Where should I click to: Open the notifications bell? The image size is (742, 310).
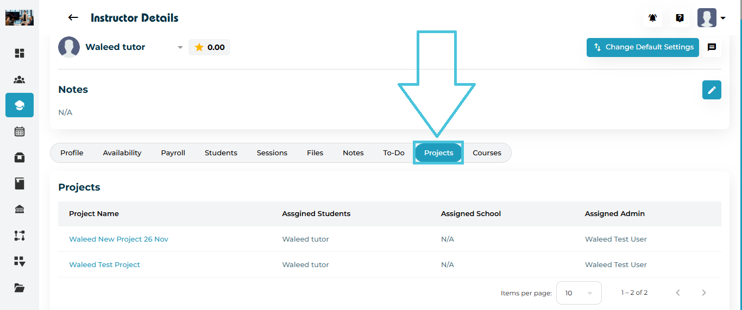pyautogui.click(x=652, y=18)
